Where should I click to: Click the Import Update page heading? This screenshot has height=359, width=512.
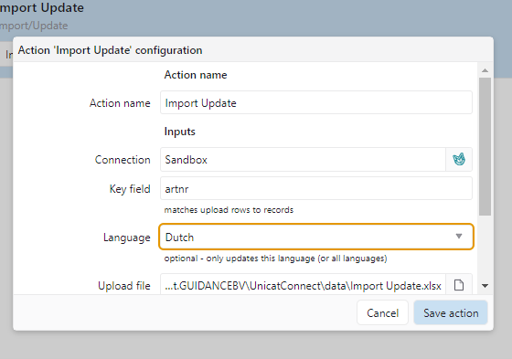(x=42, y=8)
